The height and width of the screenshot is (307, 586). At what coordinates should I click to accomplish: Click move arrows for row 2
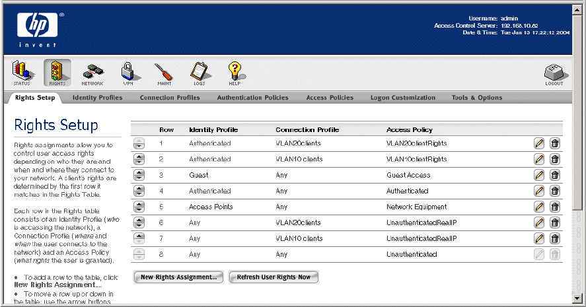coord(139,159)
